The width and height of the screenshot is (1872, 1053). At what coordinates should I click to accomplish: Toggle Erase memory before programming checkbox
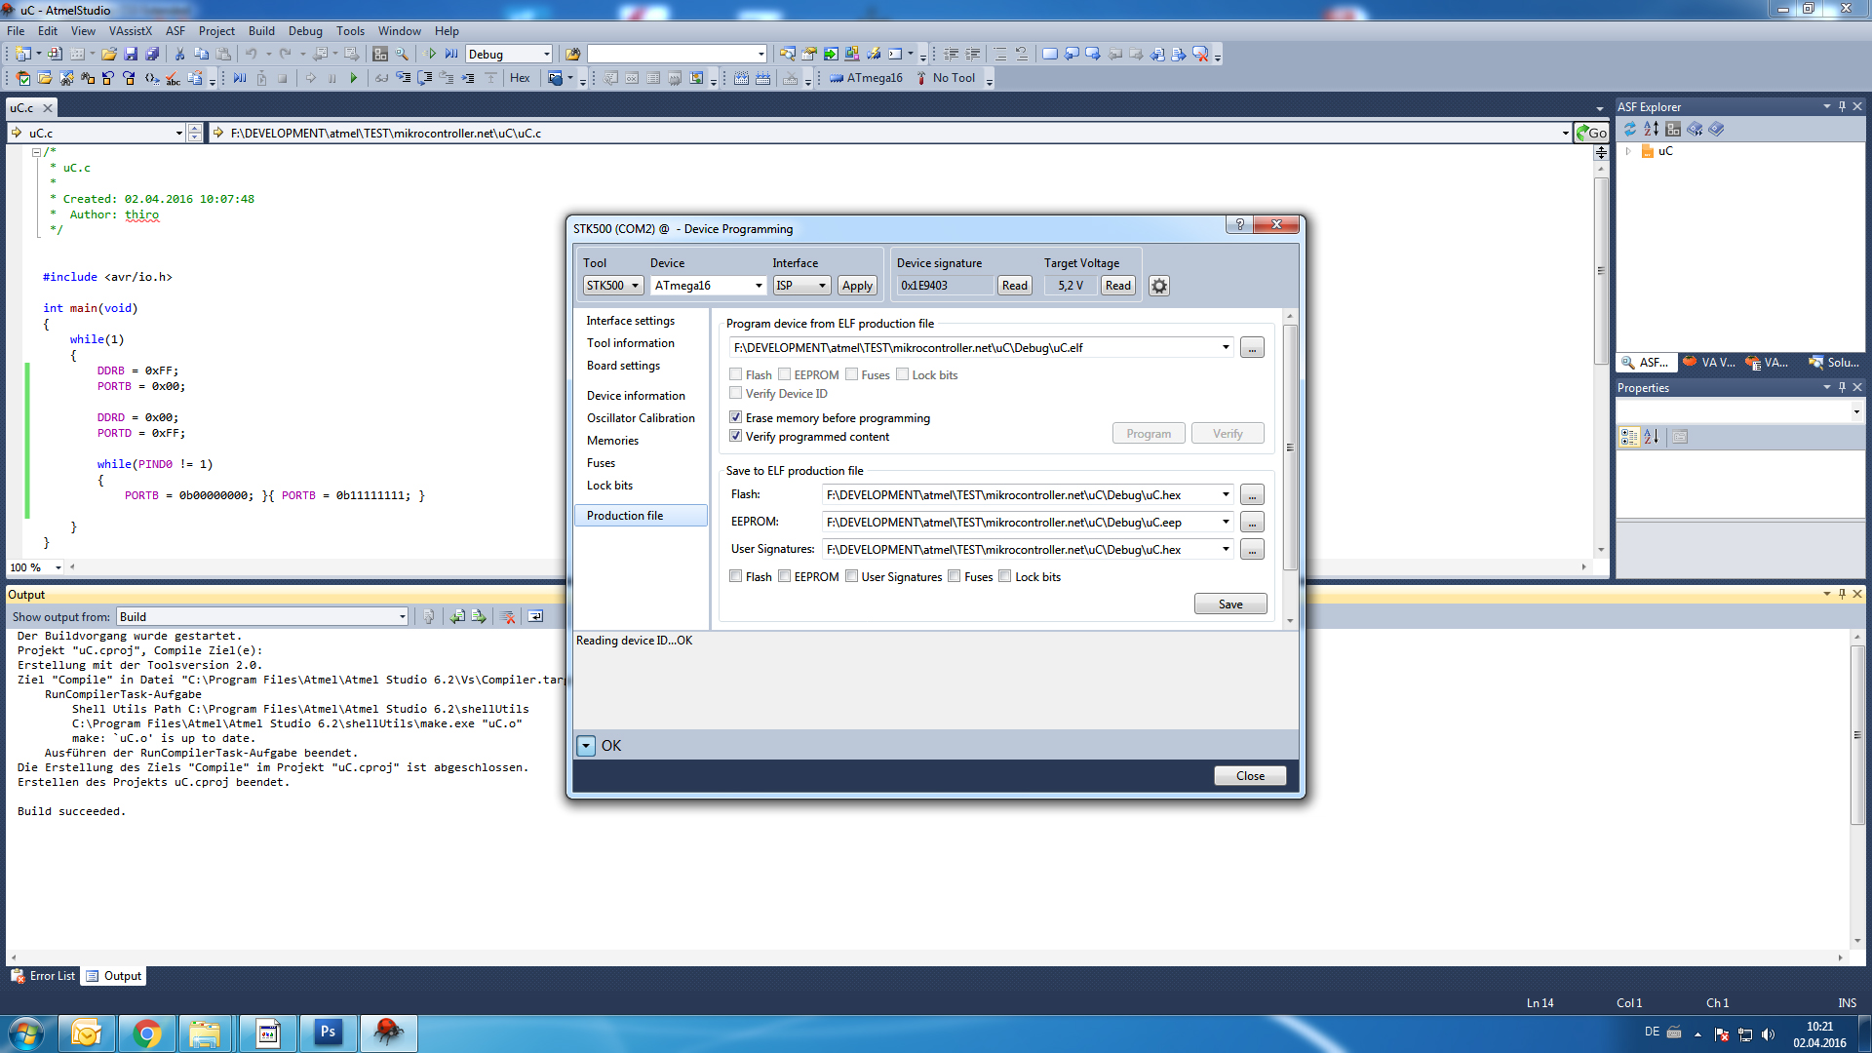pos(736,417)
